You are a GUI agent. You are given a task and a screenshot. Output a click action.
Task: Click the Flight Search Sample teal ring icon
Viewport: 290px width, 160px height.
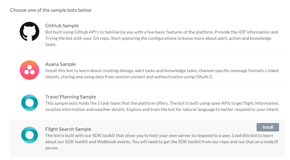pyautogui.click(x=29, y=135)
